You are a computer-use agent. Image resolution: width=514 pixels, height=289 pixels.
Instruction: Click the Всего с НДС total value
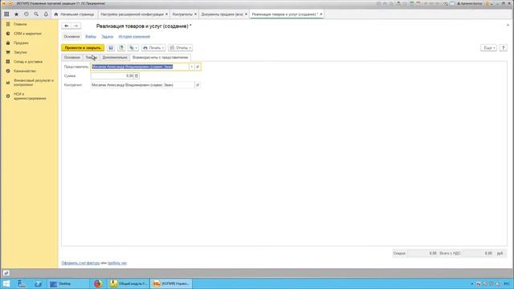[x=478, y=254]
